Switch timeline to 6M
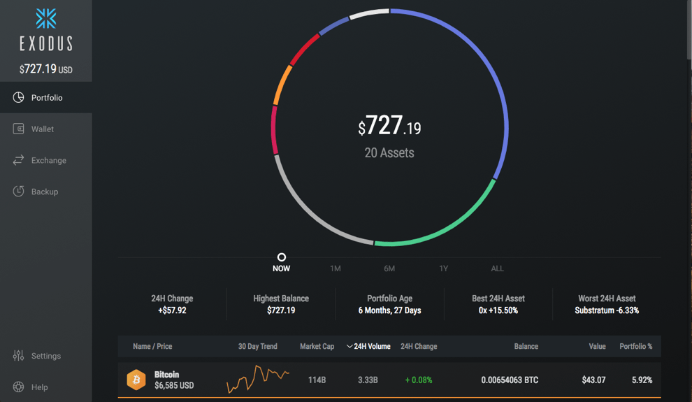The image size is (692, 402). pyautogui.click(x=389, y=268)
